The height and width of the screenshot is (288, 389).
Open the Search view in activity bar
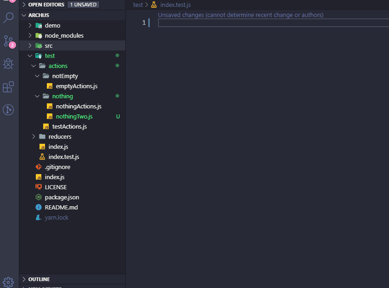coord(8,17)
